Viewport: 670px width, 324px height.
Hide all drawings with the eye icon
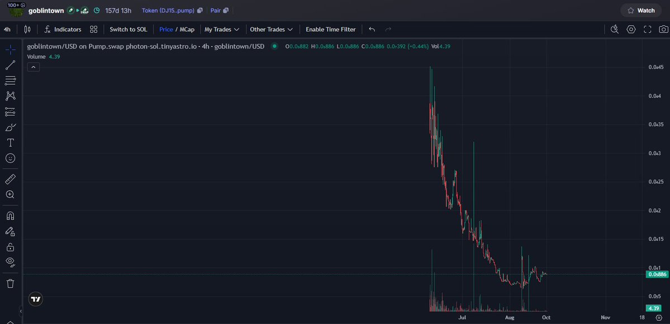click(11, 262)
